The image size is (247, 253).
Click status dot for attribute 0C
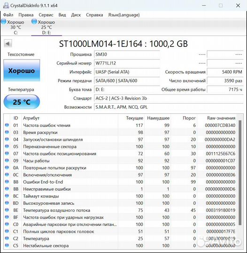[7, 175]
